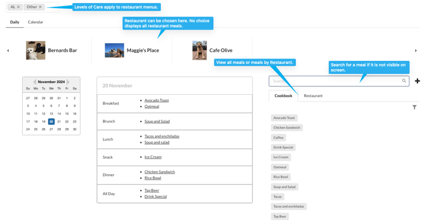Image resolution: width=423 pixels, height=224 pixels.
Task: Click the search magnifier icon
Action: point(404,81)
